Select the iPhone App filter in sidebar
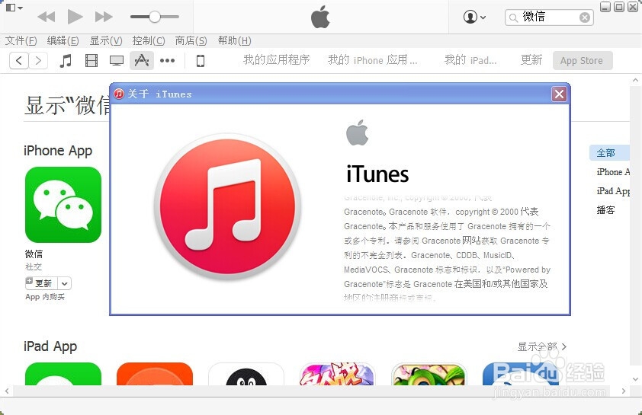642x415 pixels. [x=613, y=172]
